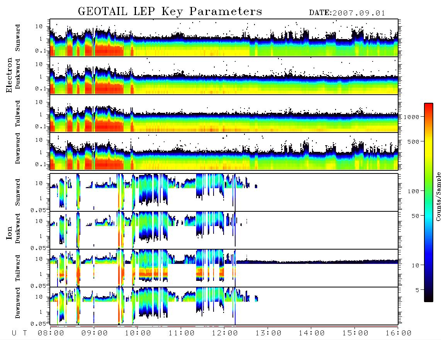The image size is (441, 340).
Task: Click the Electron "Tailward" panel label
Action: [17, 114]
